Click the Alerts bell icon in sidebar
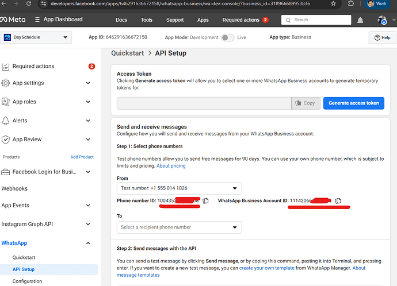 point(6,121)
